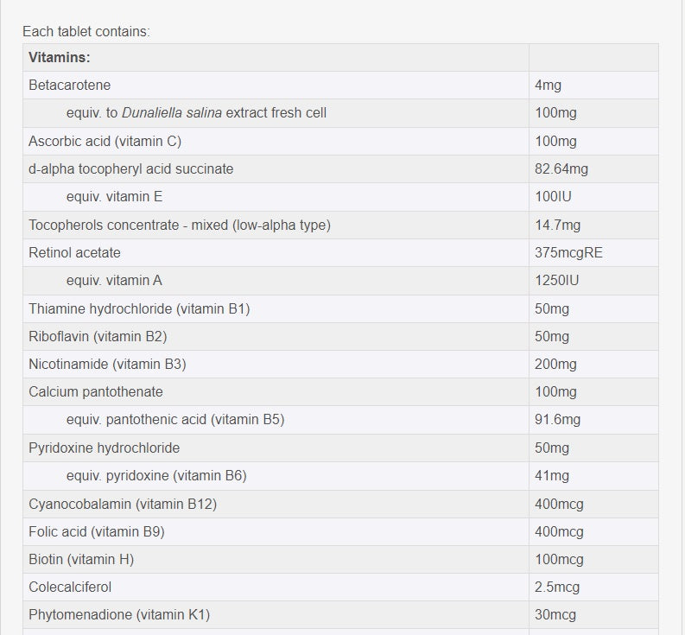Click Tocopherols concentrate row label
The image size is (685, 635).
[179, 225]
